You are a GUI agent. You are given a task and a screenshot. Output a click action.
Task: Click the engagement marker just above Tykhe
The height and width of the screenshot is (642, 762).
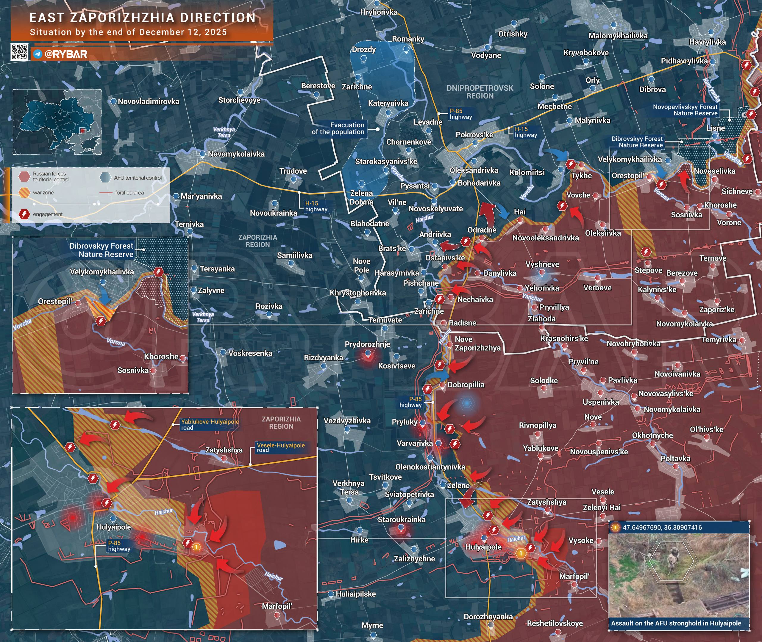tap(571, 164)
